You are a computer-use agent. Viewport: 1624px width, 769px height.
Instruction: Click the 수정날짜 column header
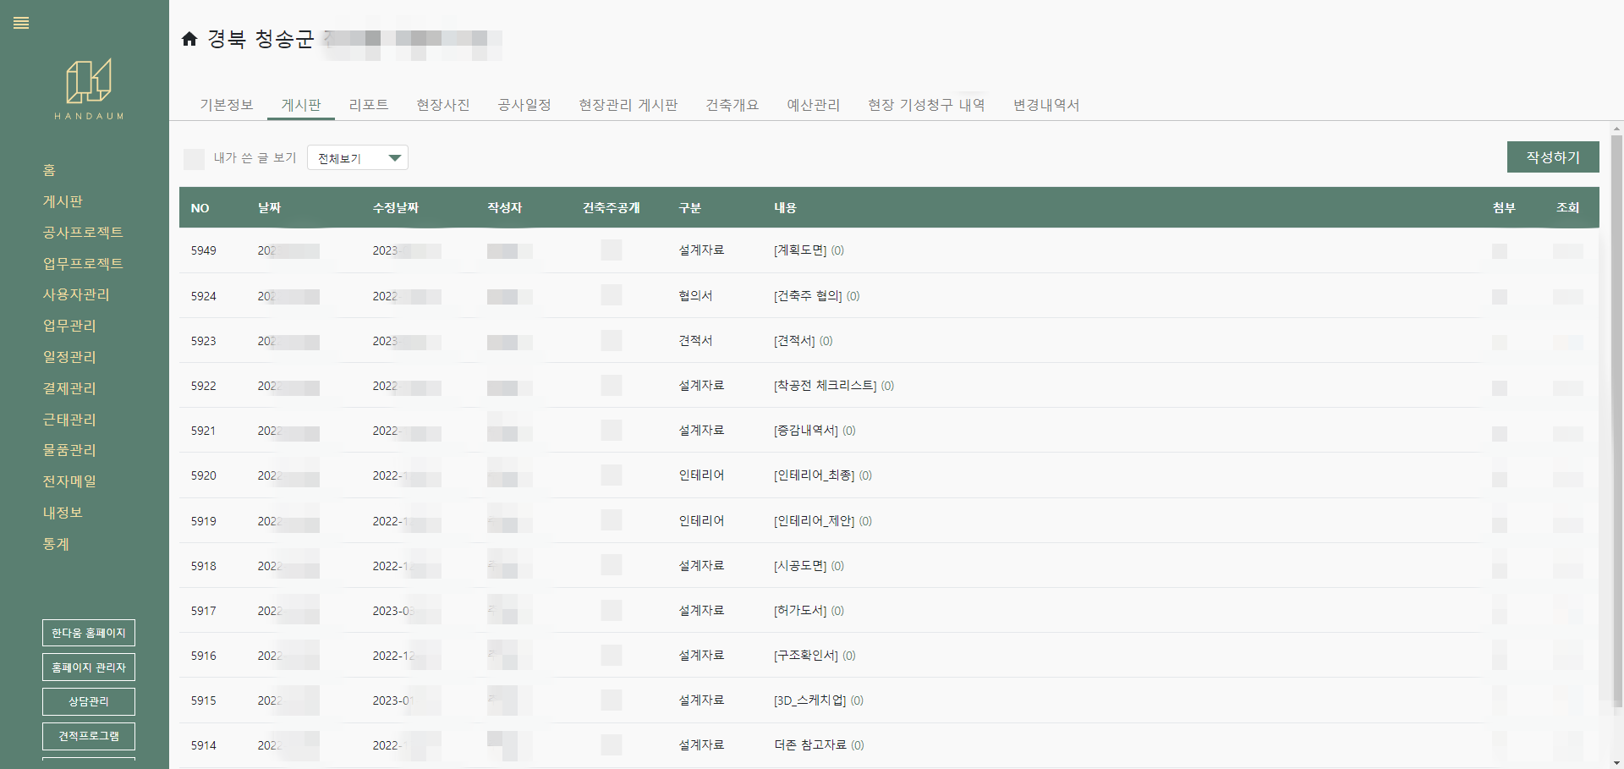coord(396,208)
